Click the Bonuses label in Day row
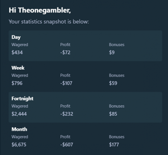The width and height of the screenshot is (168, 155). (117, 45)
